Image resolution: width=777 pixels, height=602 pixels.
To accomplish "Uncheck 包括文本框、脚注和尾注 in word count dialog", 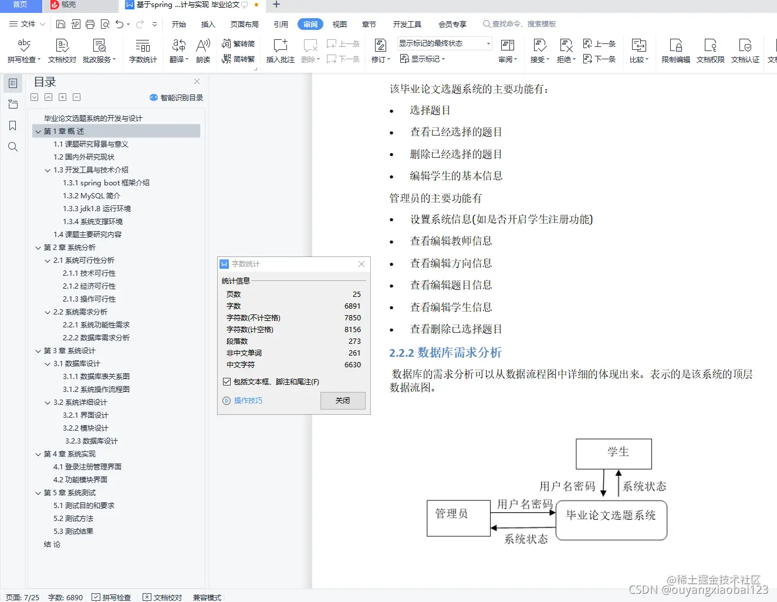I will (227, 381).
